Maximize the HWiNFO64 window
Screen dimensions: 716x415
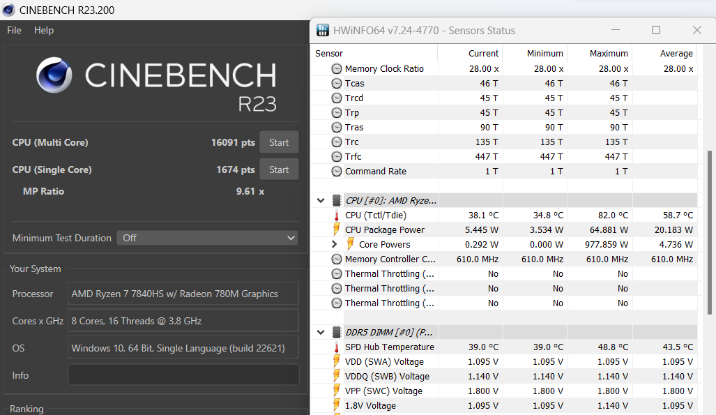656,30
